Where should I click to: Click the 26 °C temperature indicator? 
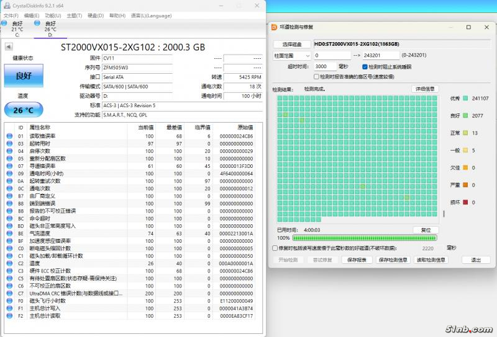pos(24,110)
